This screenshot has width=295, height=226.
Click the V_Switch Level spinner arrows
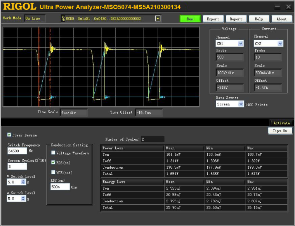tap(23, 182)
